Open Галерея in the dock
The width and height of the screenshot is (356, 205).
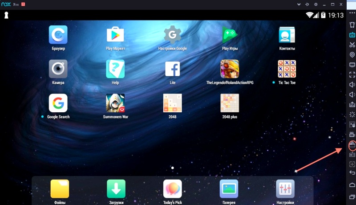point(229,189)
